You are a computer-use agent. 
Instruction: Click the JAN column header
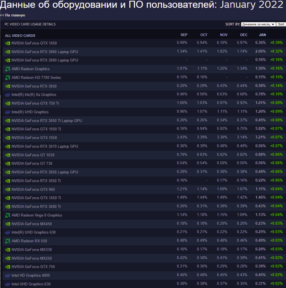coord(262,35)
